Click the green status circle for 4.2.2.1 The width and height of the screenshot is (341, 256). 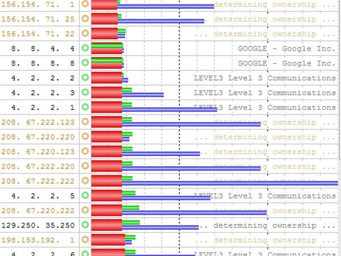point(85,107)
